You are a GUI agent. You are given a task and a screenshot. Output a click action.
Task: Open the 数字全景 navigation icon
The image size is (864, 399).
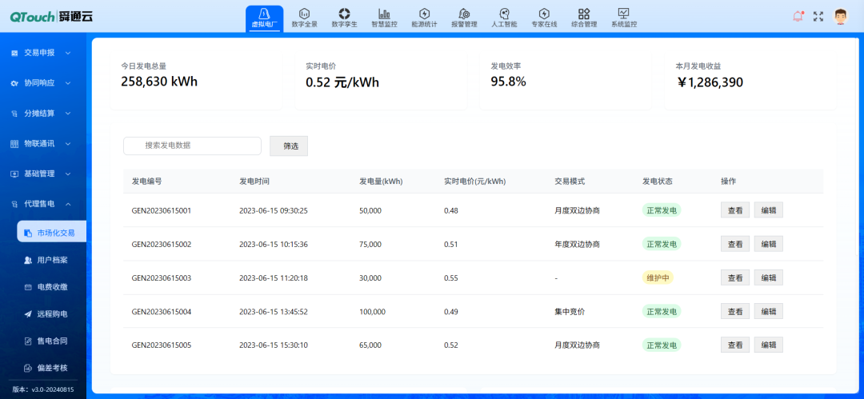[304, 14]
